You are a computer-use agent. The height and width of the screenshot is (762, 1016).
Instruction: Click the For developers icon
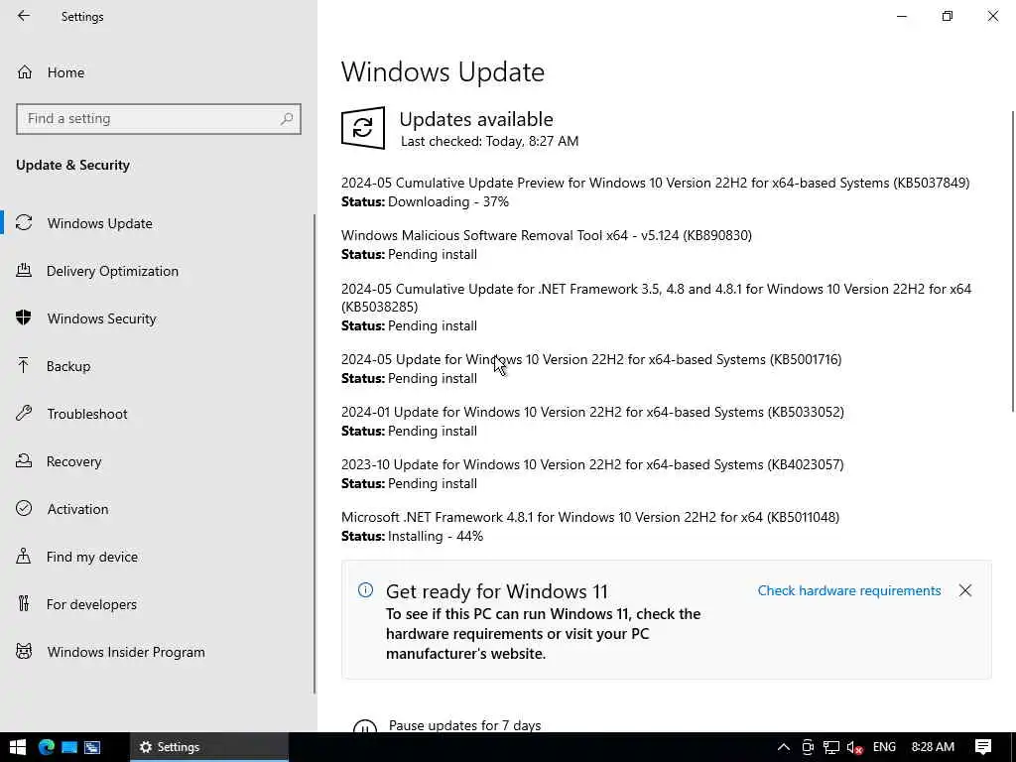coord(24,603)
